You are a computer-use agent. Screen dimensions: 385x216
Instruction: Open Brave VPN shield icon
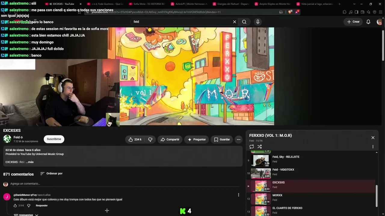point(374,12)
